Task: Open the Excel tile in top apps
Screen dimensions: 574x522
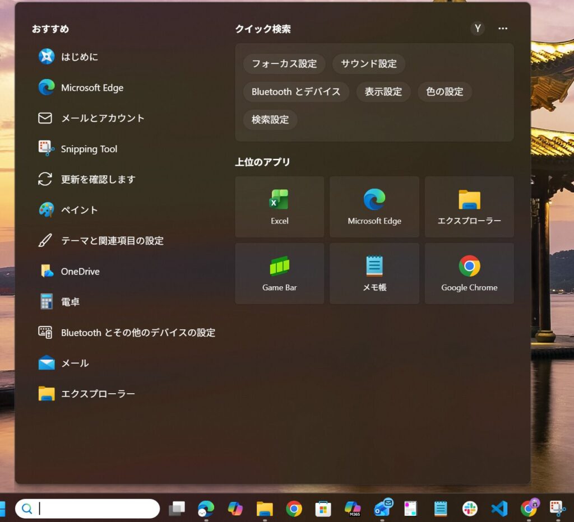Action: click(x=279, y=207)
